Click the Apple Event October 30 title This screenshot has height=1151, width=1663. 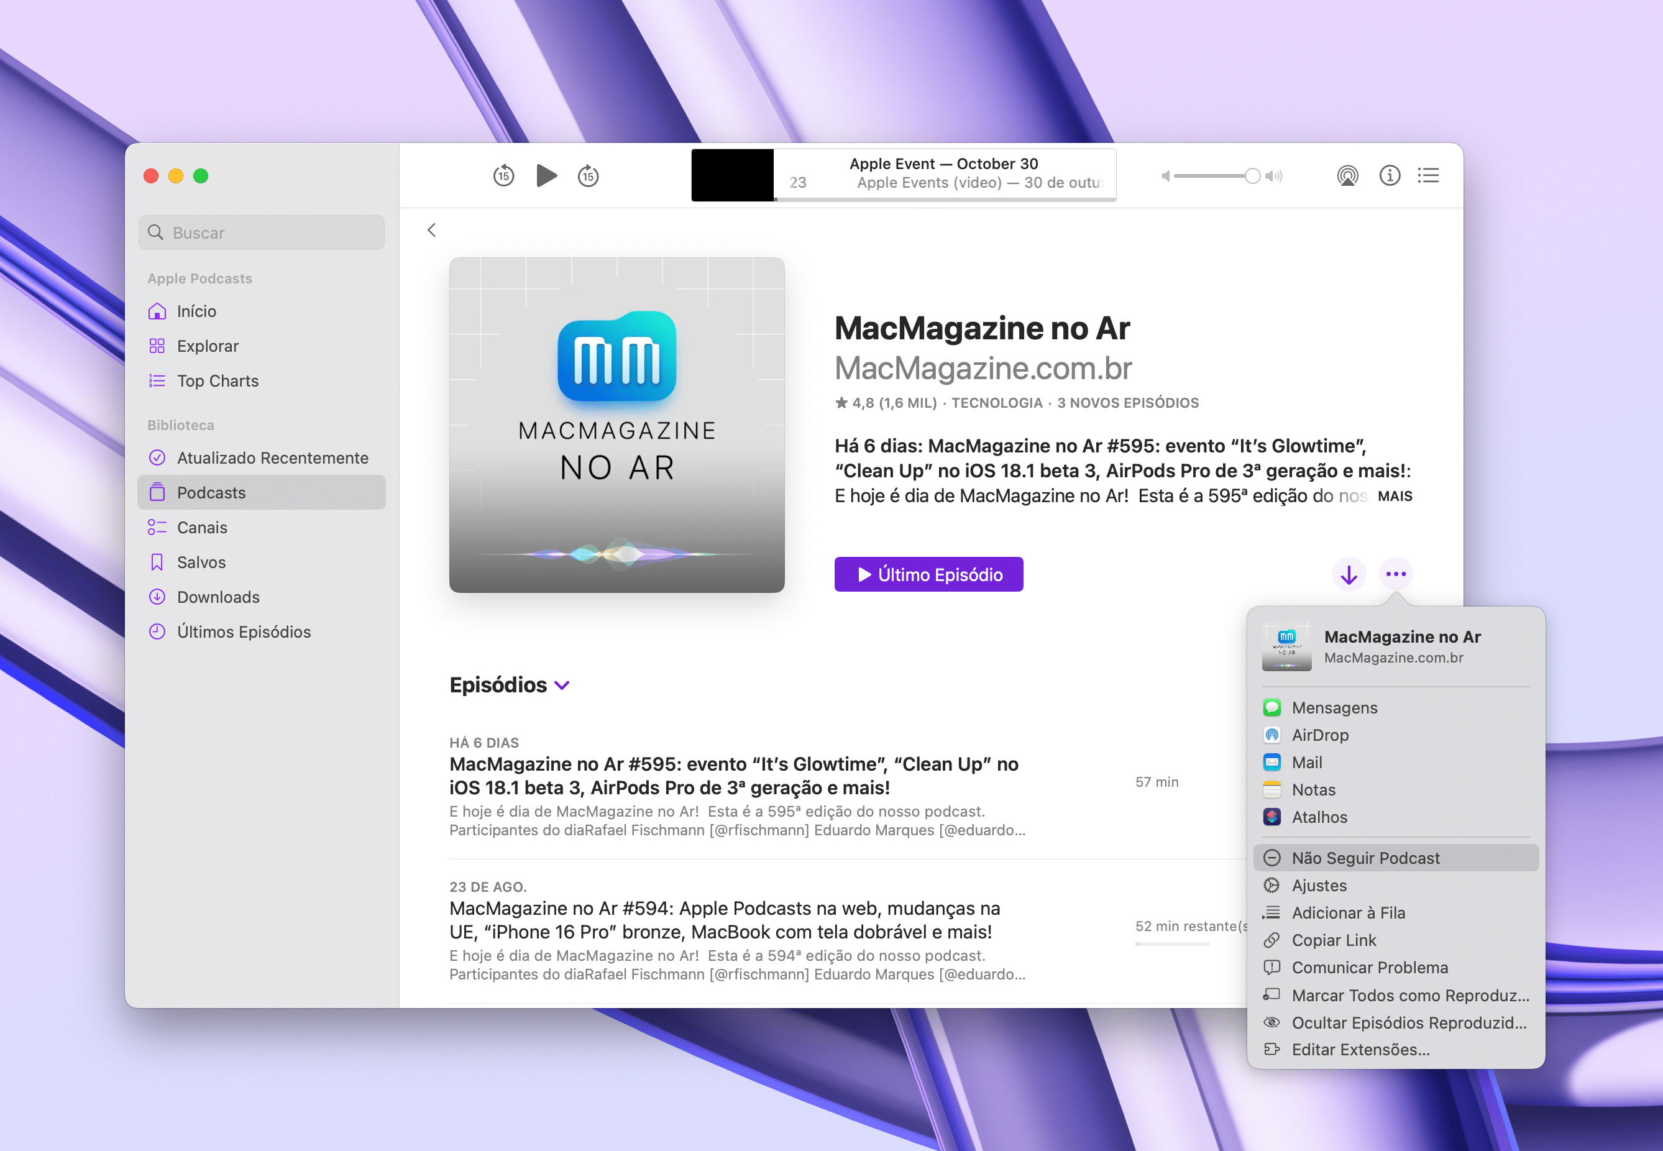pyautogui.click(x=943, y=163)
